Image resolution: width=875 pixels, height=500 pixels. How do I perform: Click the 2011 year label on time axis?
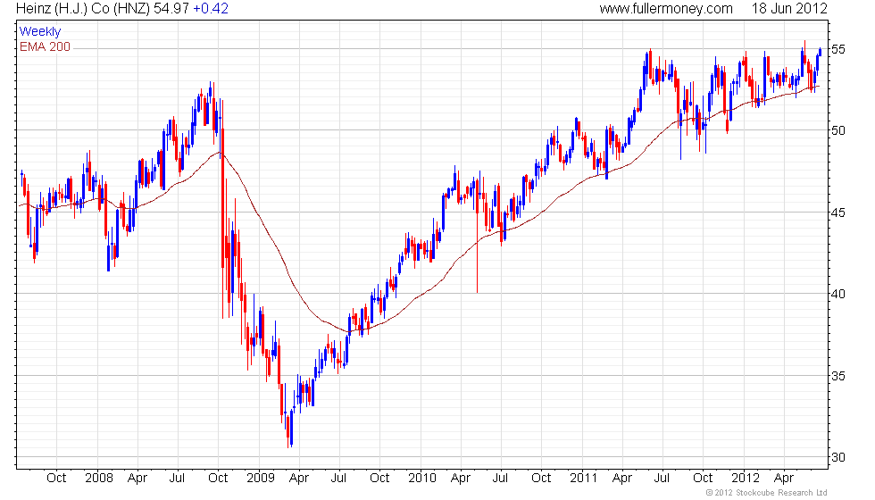pyautogui.click(x=584, y=479)
